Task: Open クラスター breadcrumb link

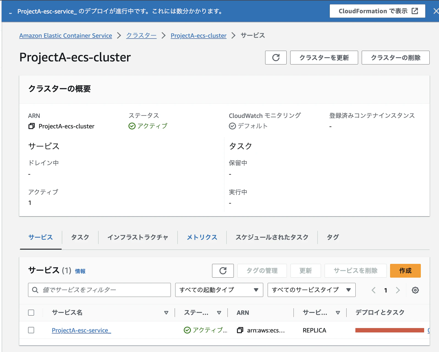Action: (141, 36)
